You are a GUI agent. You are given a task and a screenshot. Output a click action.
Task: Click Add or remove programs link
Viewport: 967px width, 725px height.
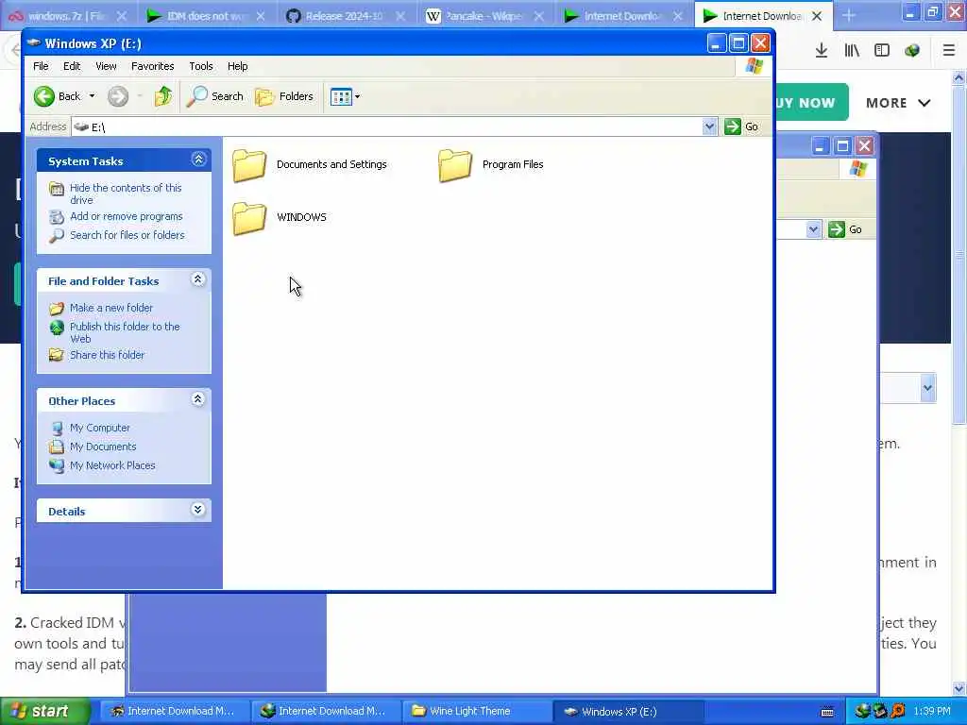click(x=127, y=216)
